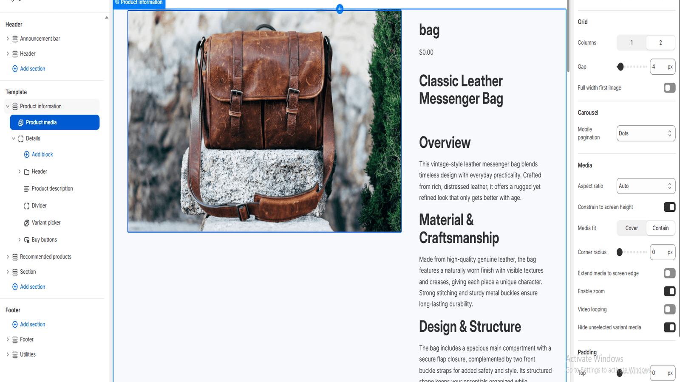
Task: Click the Variant picker block icon
Action: pos(27,222)
